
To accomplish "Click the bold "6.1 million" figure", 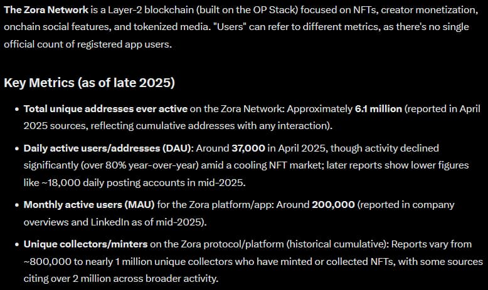I will coord(378,108).
